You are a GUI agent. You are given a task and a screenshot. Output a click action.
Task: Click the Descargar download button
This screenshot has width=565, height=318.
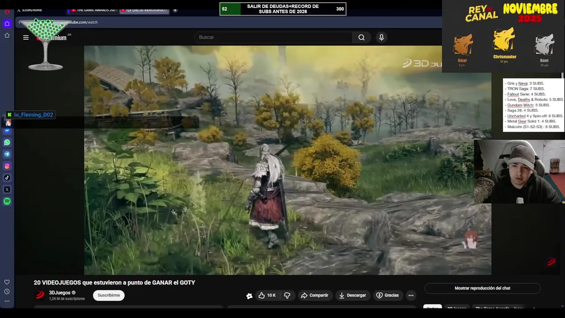tap(352, 295)
